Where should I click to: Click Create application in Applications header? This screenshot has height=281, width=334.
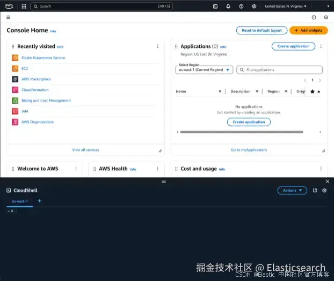293,46
